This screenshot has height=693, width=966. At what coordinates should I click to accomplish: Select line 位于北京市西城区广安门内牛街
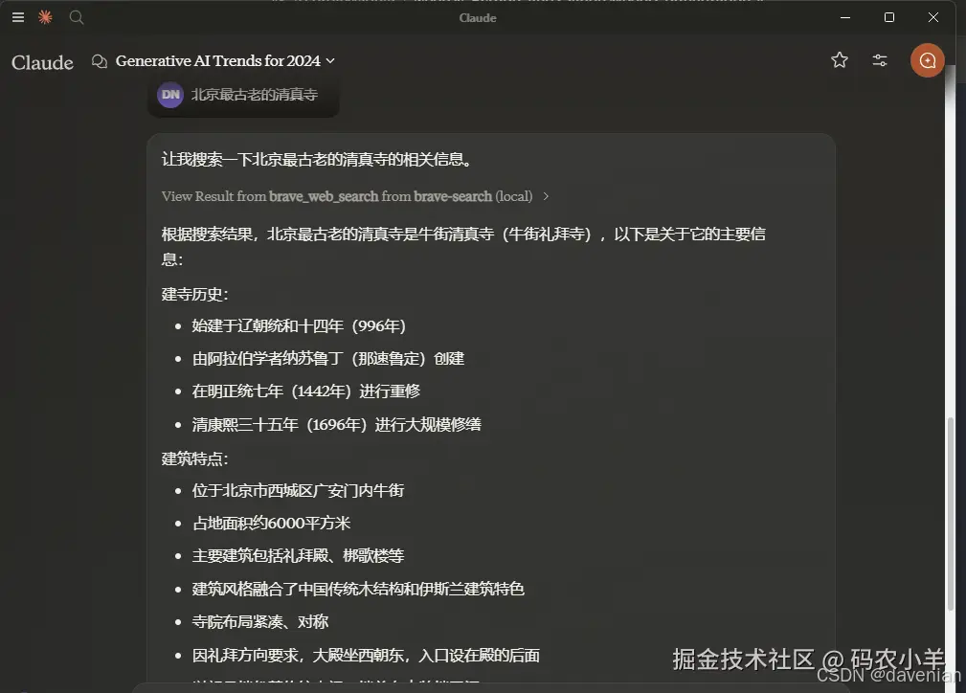[x=298, y=490]
